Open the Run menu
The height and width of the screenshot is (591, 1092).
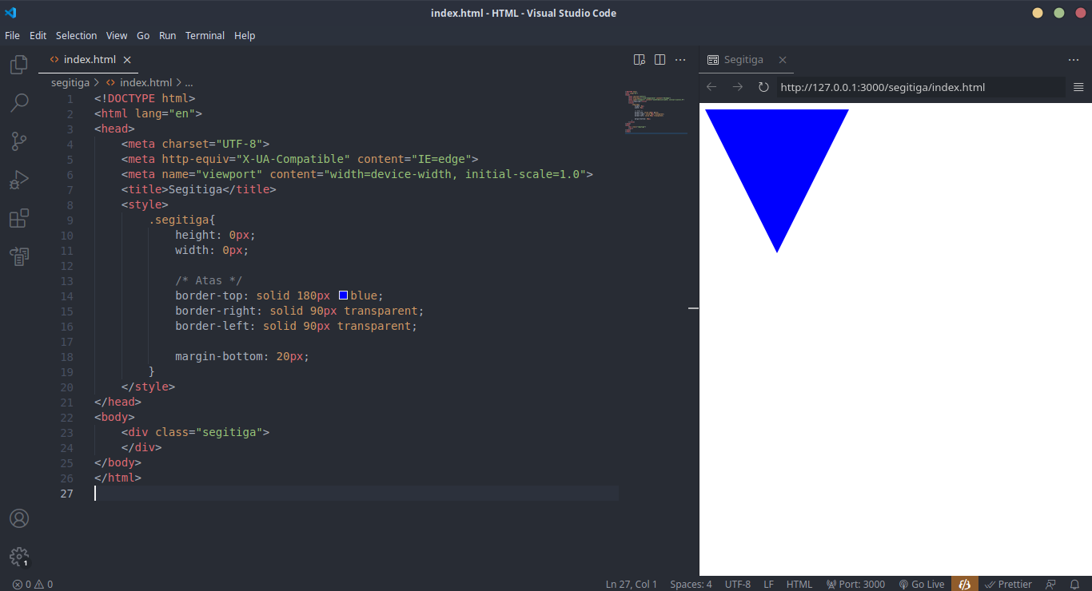pos(167,35)
